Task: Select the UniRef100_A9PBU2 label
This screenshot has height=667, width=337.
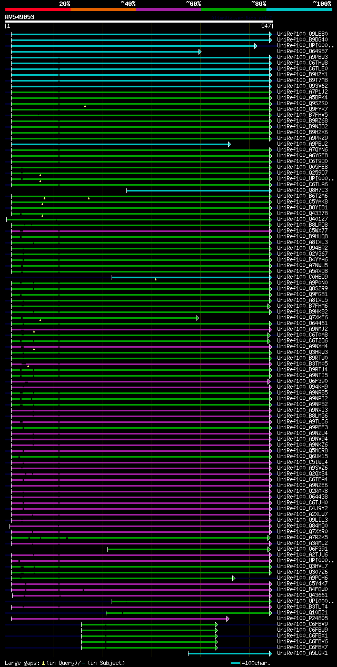Action: tap(302, 144)
